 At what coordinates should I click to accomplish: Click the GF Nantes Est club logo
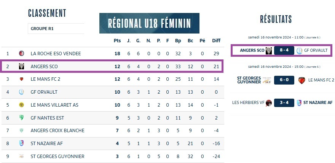[22, 118]
